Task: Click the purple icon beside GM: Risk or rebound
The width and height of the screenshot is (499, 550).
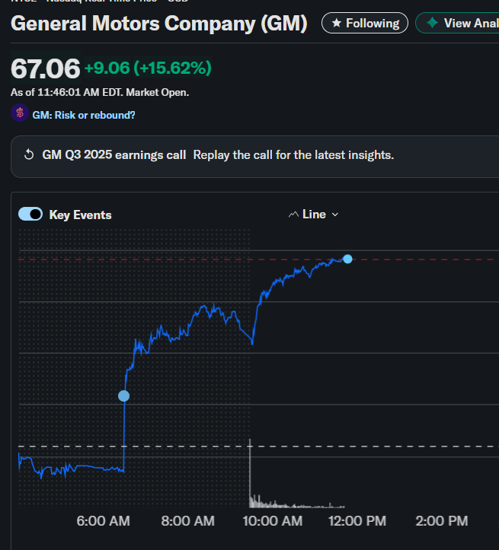Action: pyautogui.click(x=20, y=114)
